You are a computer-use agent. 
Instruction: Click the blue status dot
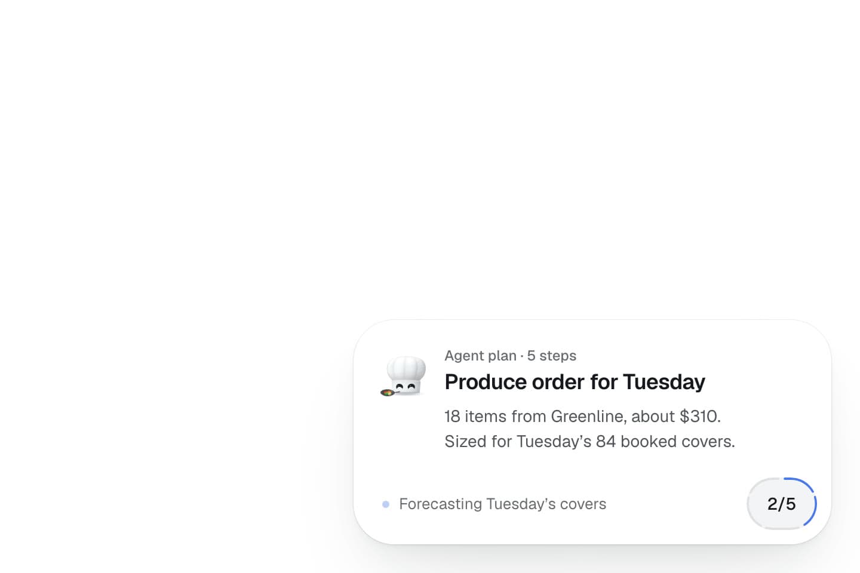386,504
